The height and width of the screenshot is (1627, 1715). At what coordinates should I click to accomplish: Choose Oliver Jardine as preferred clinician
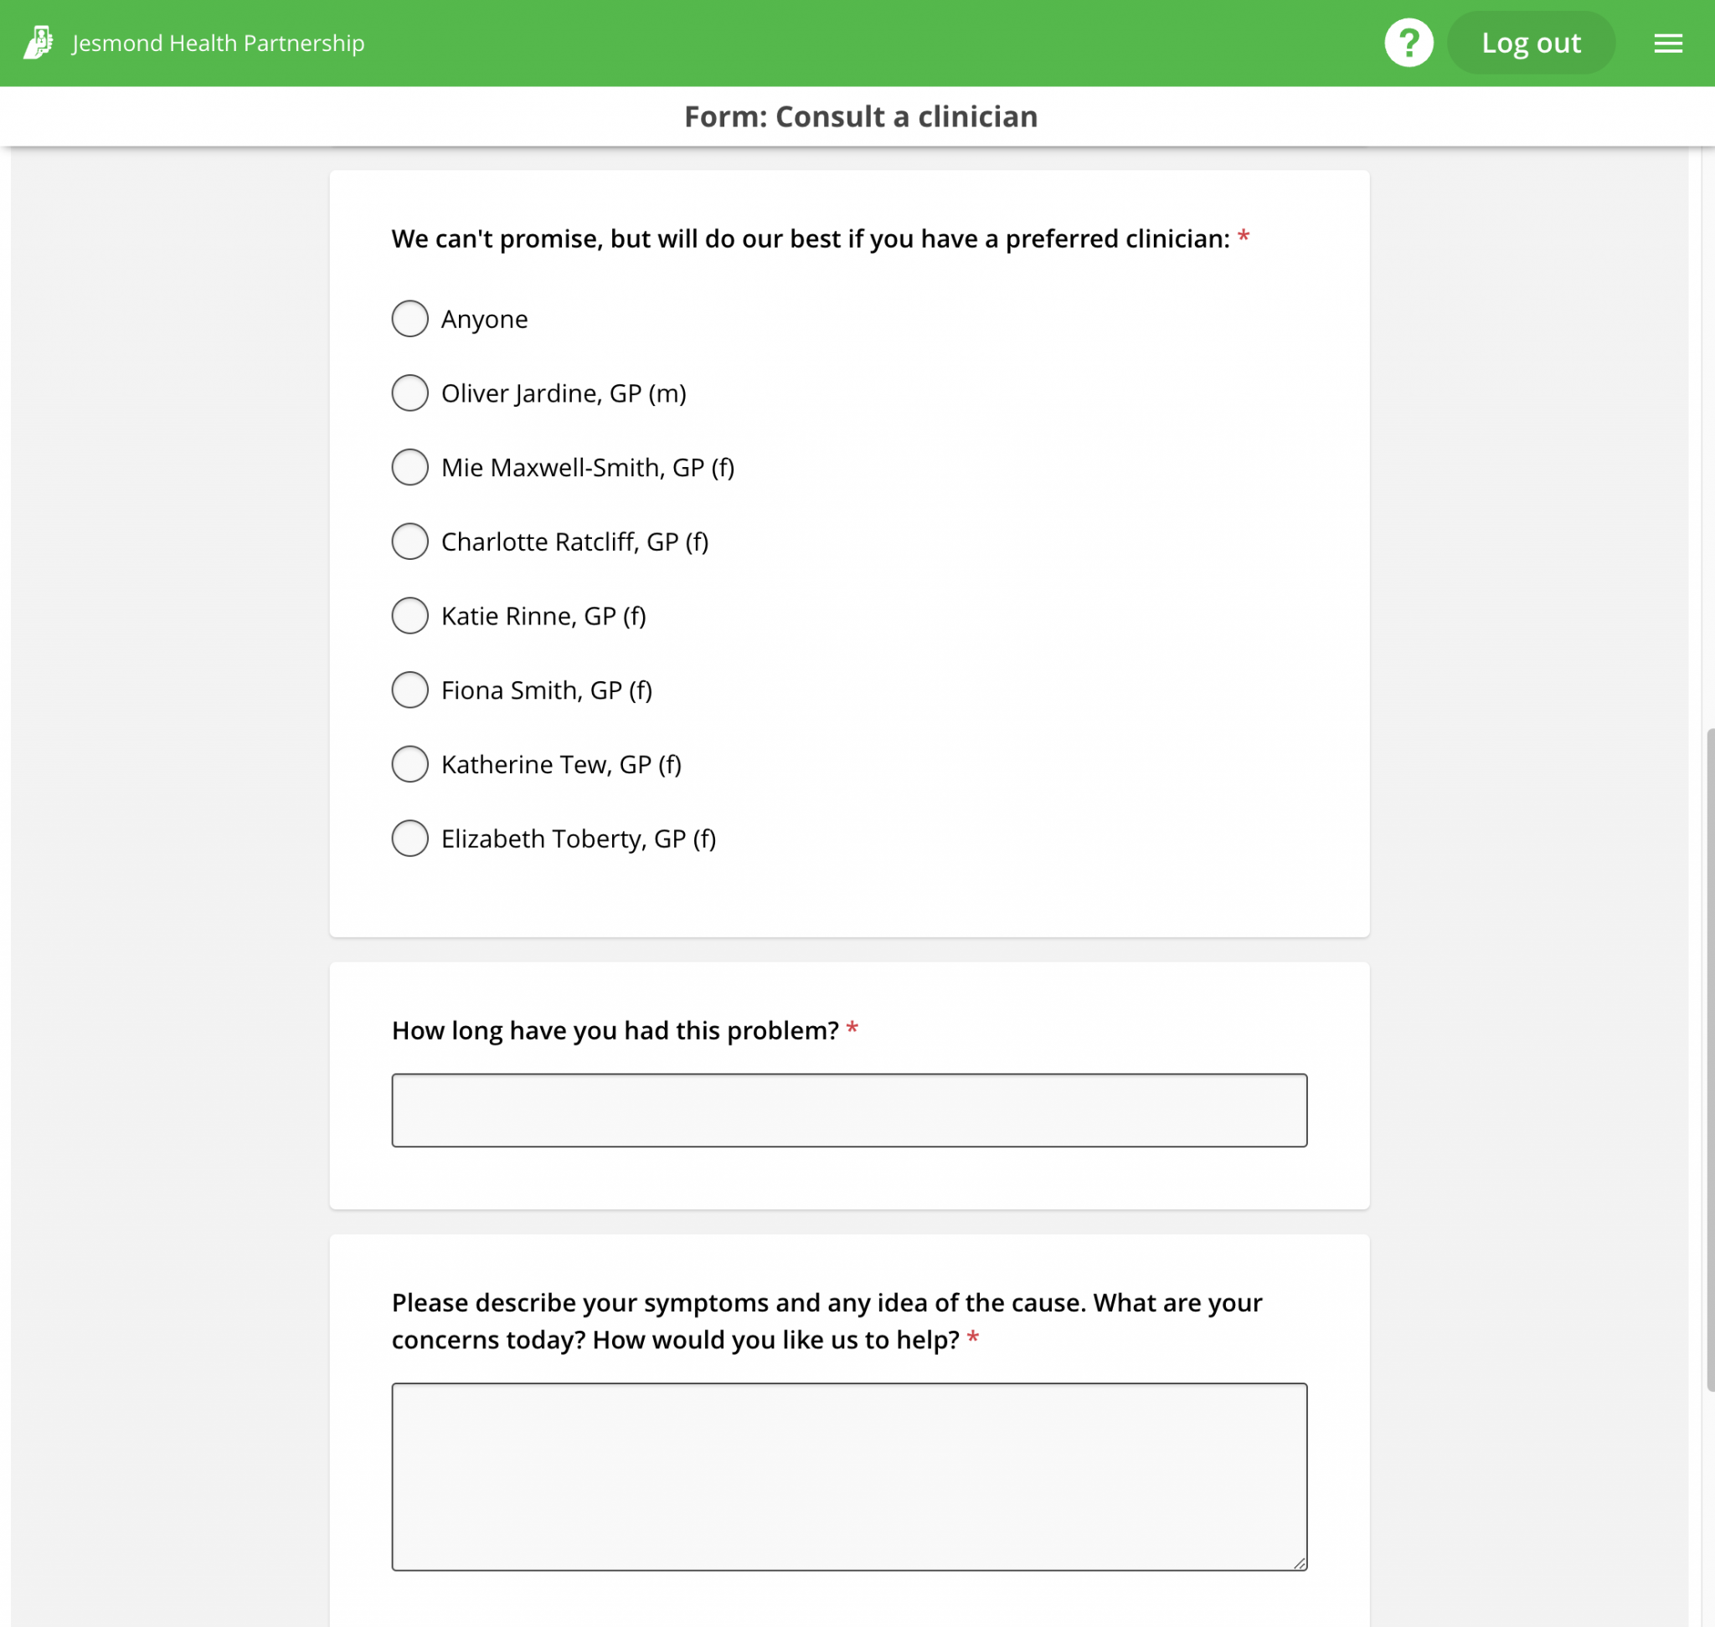pyautogui.click(x=409, y=393)
